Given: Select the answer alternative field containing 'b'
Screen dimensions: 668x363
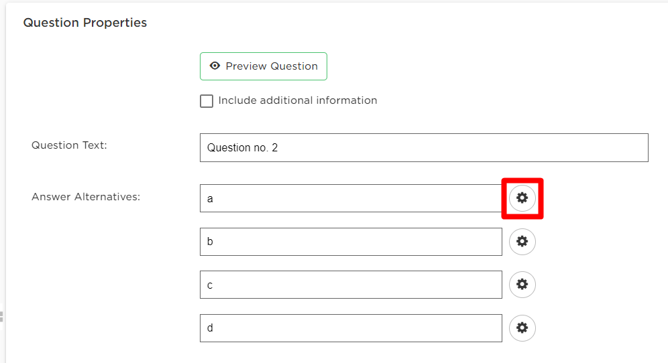Looking at the screenshot, I should tap(351, 242).
